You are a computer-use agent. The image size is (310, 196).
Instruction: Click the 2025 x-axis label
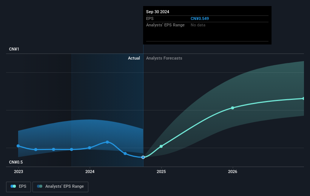click(161, 171)
